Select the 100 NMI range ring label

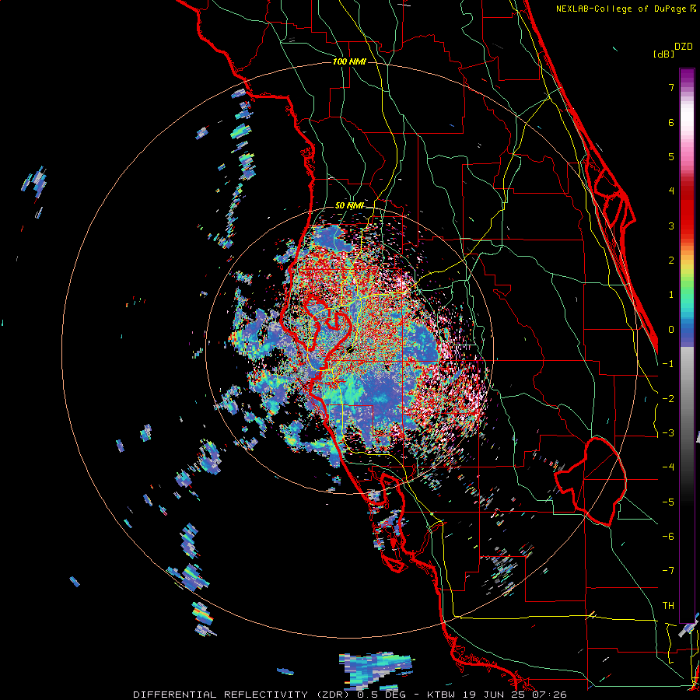(349, 61)
